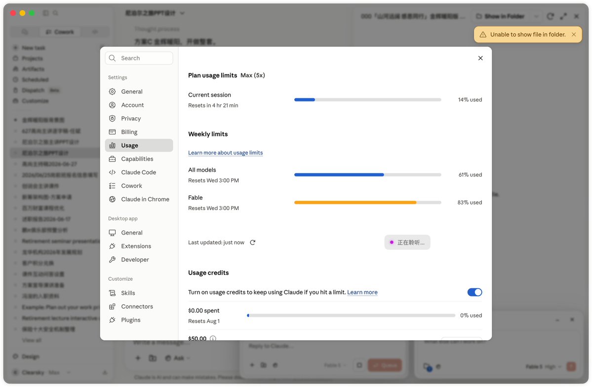
Task: Click the expand arrows icon in the preview header
Action: point(563,16)
